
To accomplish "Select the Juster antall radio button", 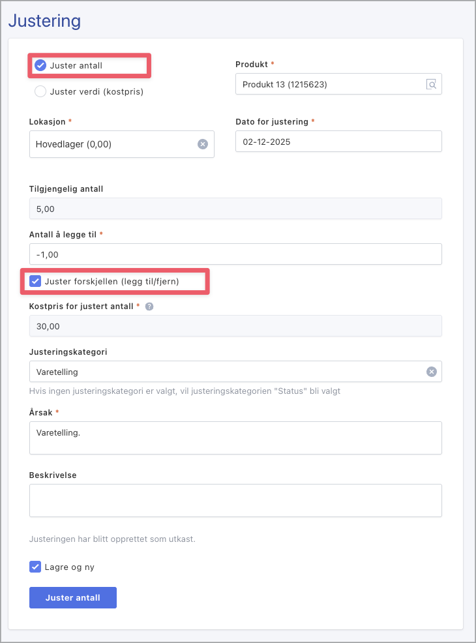I will coord(40,65).
